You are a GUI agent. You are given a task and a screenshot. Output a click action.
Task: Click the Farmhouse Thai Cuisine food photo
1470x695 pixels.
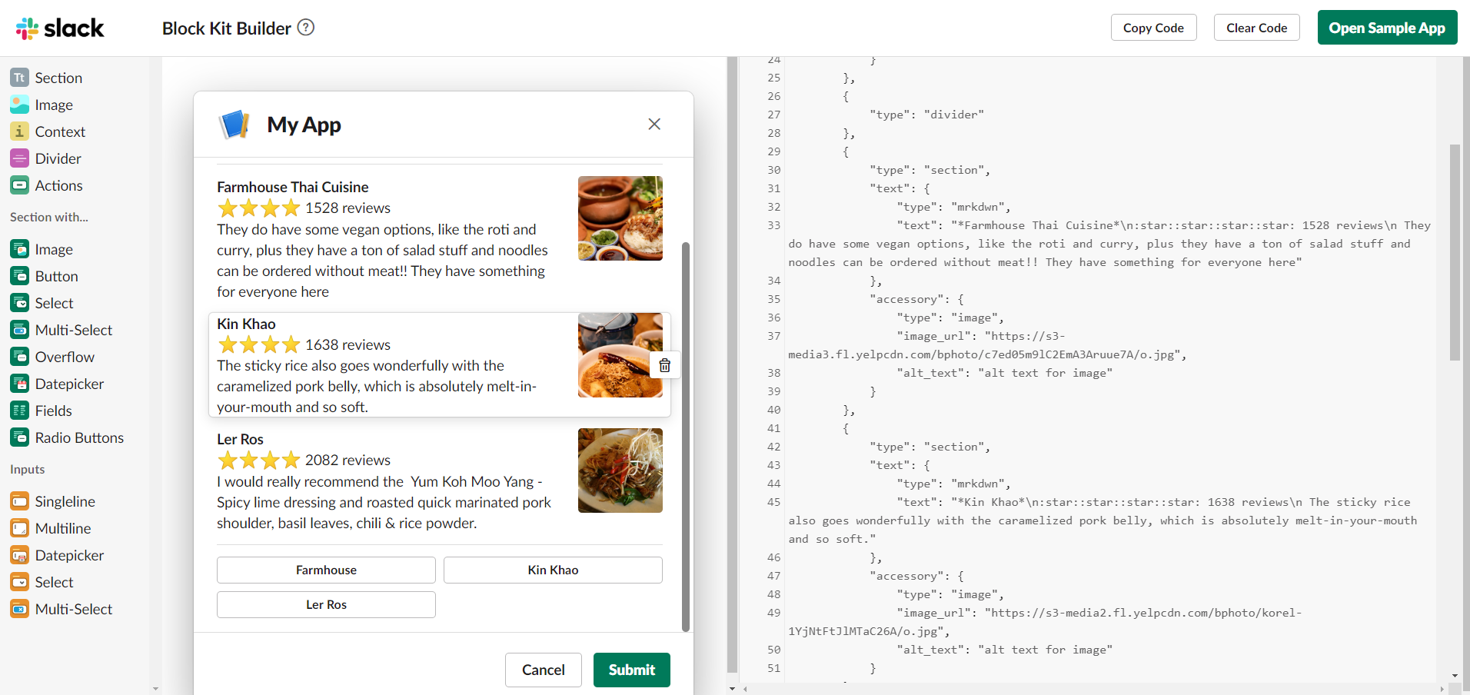coord(620,218)
